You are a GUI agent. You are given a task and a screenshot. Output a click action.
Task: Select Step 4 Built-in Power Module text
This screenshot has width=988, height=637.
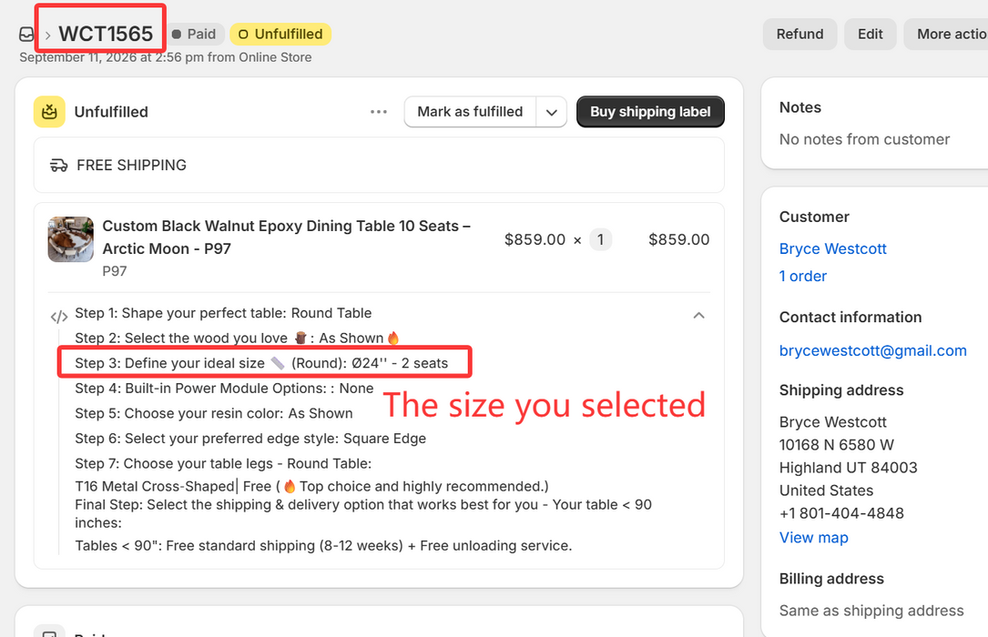click(224, 389)
